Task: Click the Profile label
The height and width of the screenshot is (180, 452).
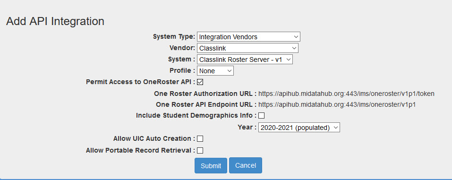Action: (x=182, y=71)
